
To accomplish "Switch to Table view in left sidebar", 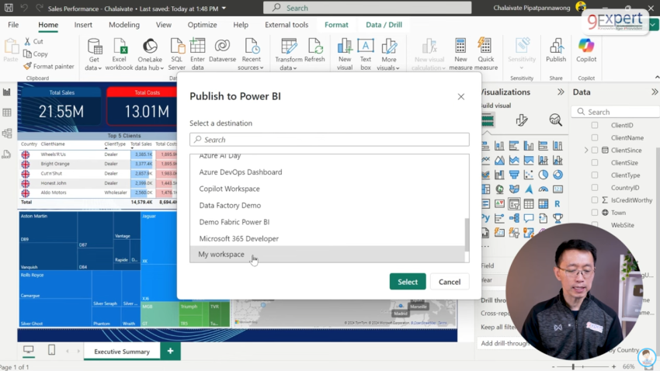I will pyautogui.click(x=7, y=113).
